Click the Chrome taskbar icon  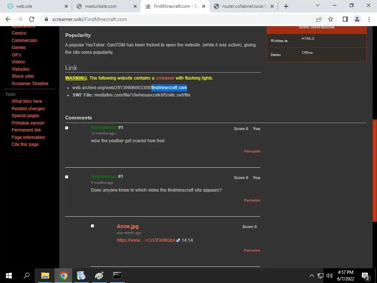point(63,276)
